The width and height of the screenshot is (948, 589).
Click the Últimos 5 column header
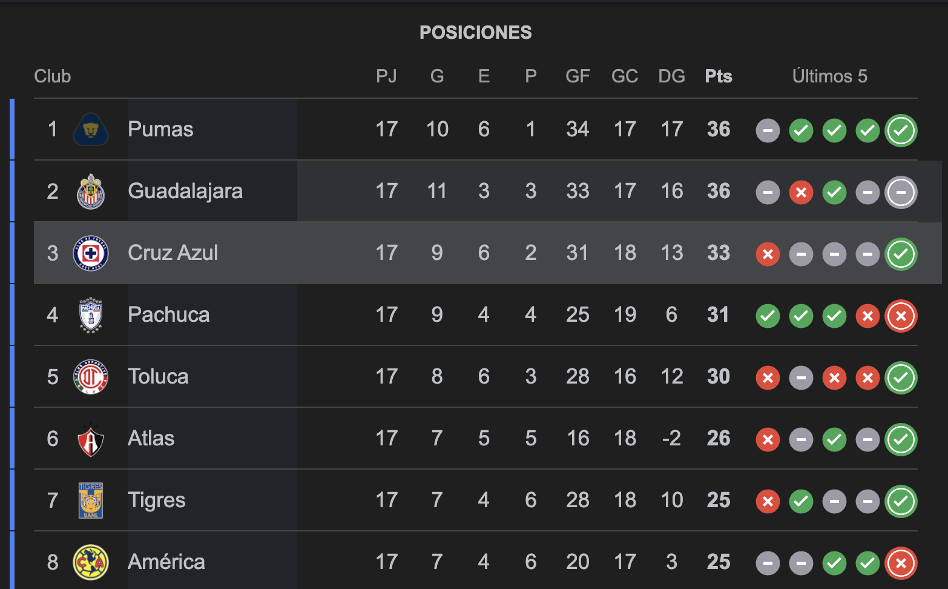click(829, 76)
